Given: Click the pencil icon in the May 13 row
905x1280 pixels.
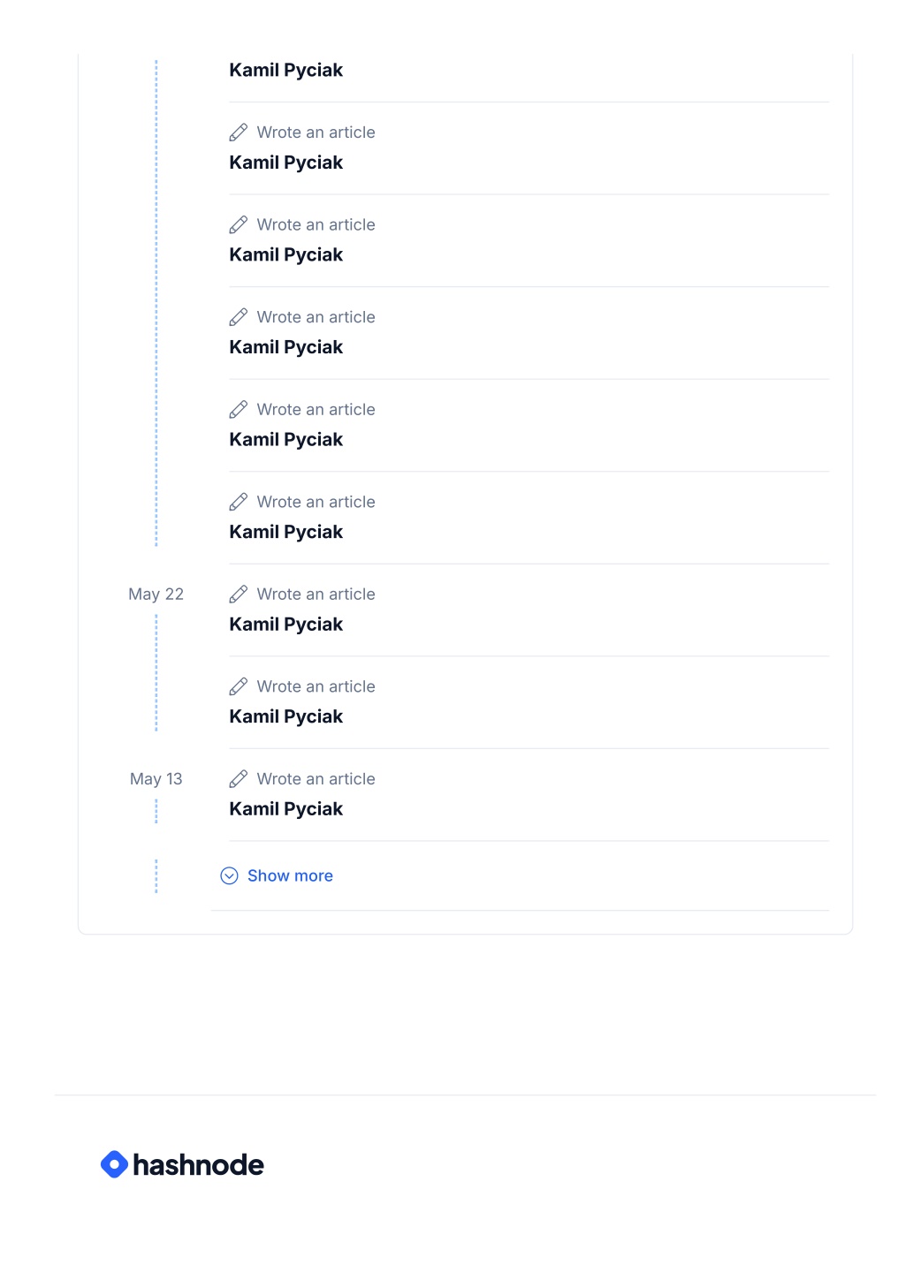Looking at the screenshot, I should 239,779.
